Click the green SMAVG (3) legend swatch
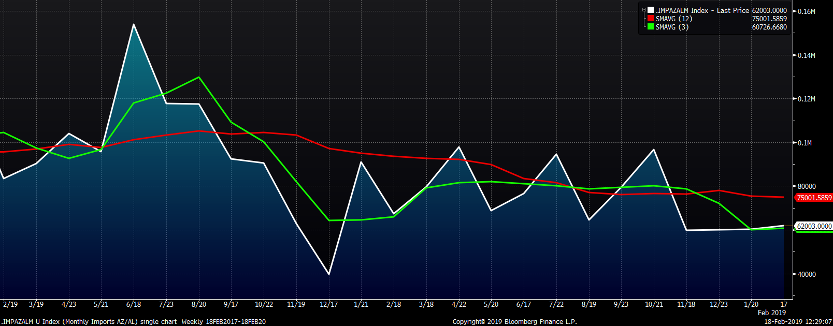Viewport: 833px width, 326px height. tap(651, 27)
